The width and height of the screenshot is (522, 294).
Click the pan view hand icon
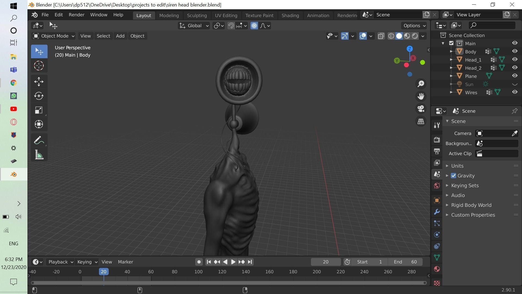coord(421,96)
